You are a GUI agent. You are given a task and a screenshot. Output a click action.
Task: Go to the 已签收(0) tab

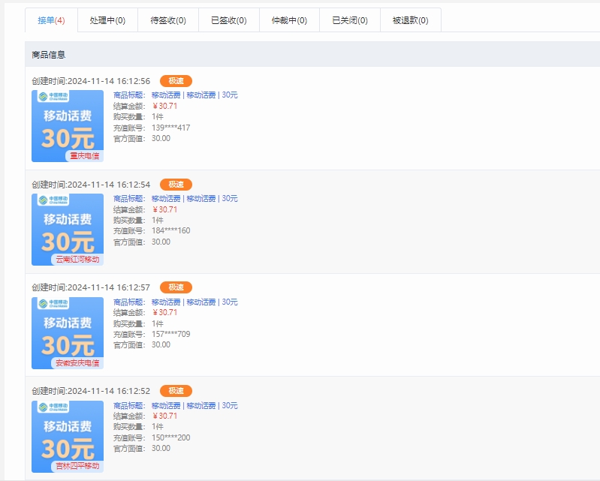229,20
